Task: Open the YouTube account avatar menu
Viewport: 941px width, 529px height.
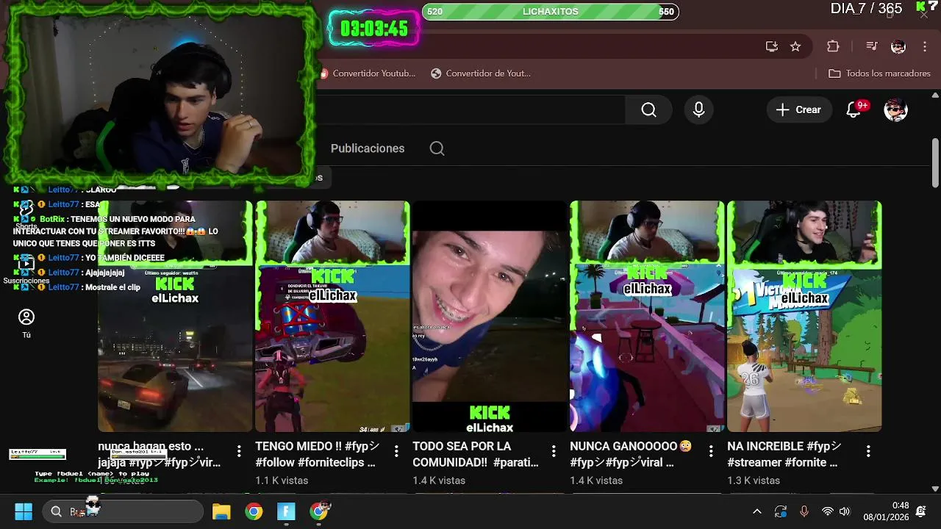Action: point(895,109)
